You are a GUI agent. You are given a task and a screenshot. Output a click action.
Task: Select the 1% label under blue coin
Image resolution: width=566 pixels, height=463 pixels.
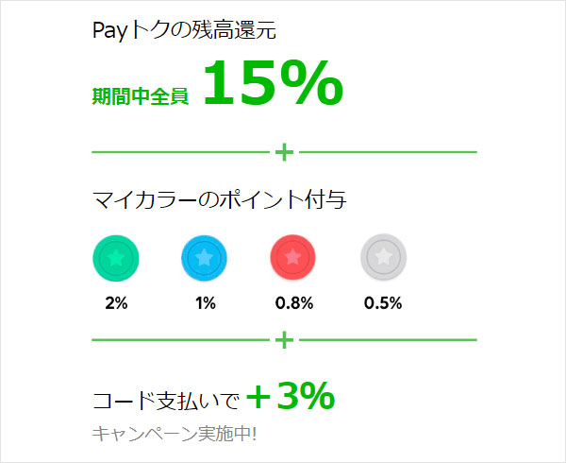click(206, 303)
